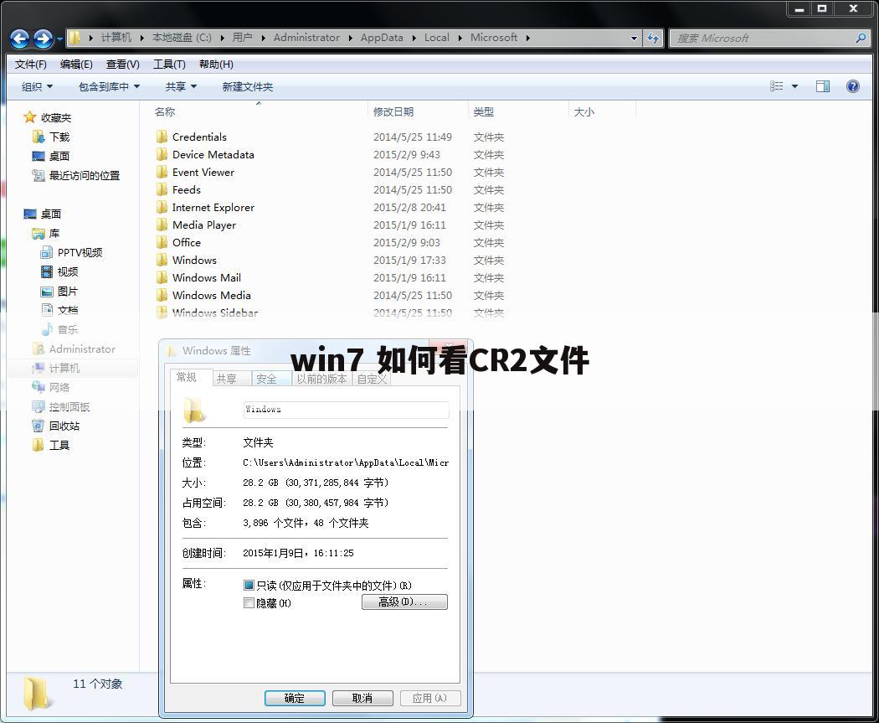Select the Windows Media folder icon

(162, 295)
